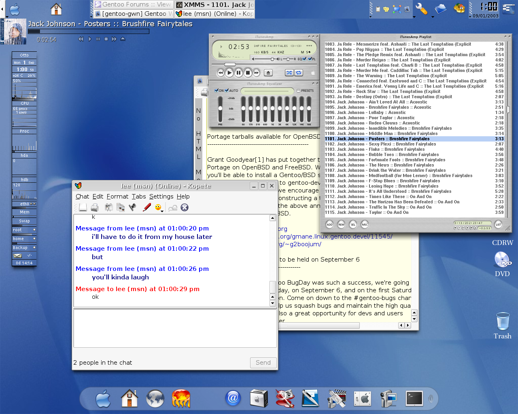518x414 pixels.
Task: Select playlist track 1094 Ain't Loved At All
Action: pyautogui.click(x=414, y=102)
